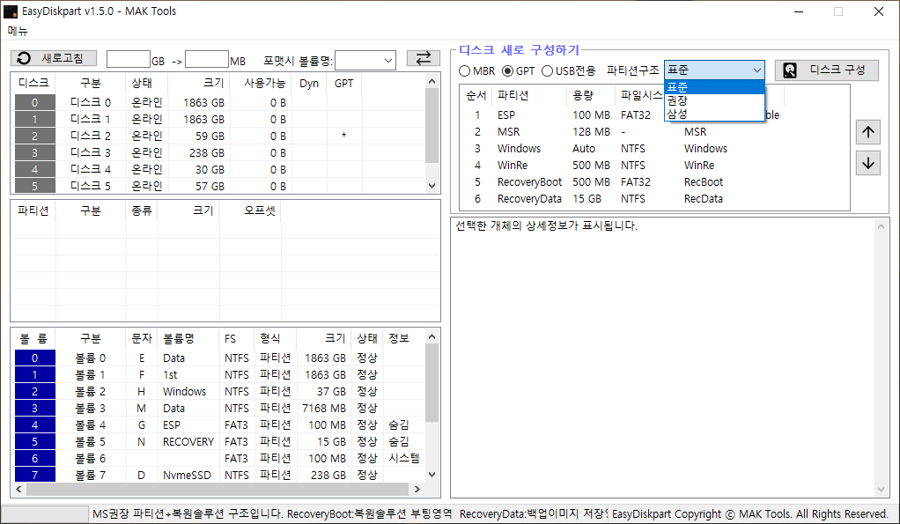Click volume list horizontal scroll left arrow
The image size is (900, 524).
tap(19, 489)
